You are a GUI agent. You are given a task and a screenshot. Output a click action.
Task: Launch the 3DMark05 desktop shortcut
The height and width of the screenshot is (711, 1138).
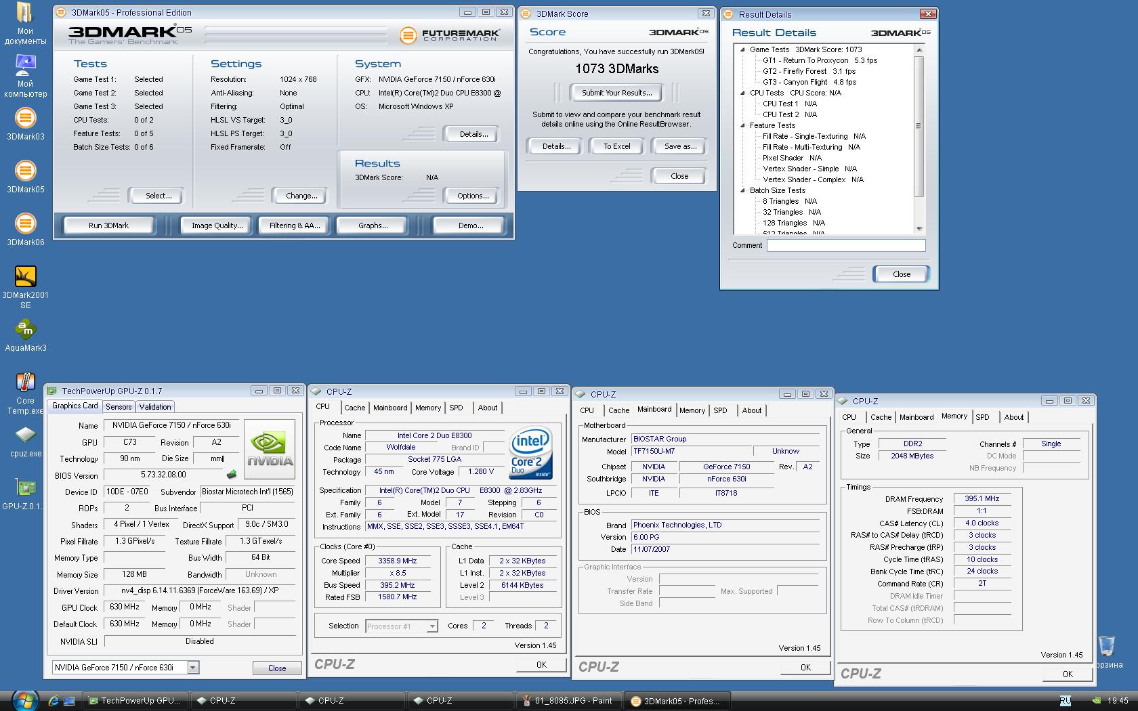point(25,177)
